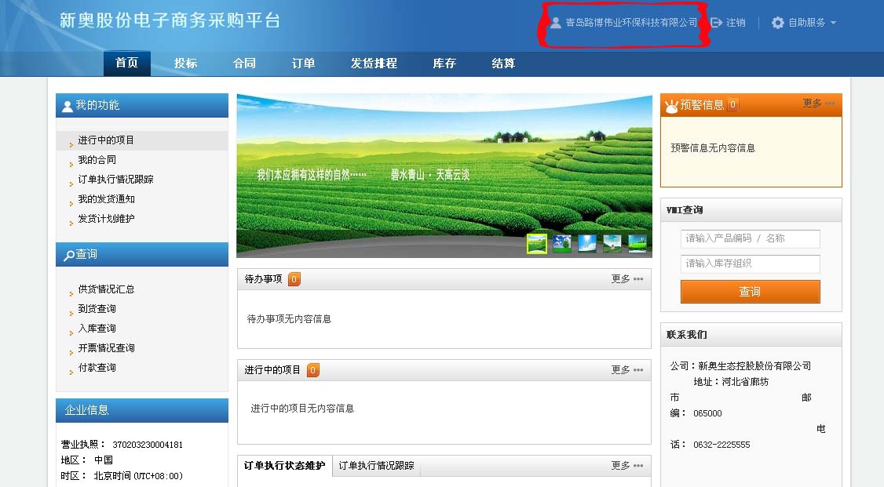Click the 预警信息 alert count badge

732,104
